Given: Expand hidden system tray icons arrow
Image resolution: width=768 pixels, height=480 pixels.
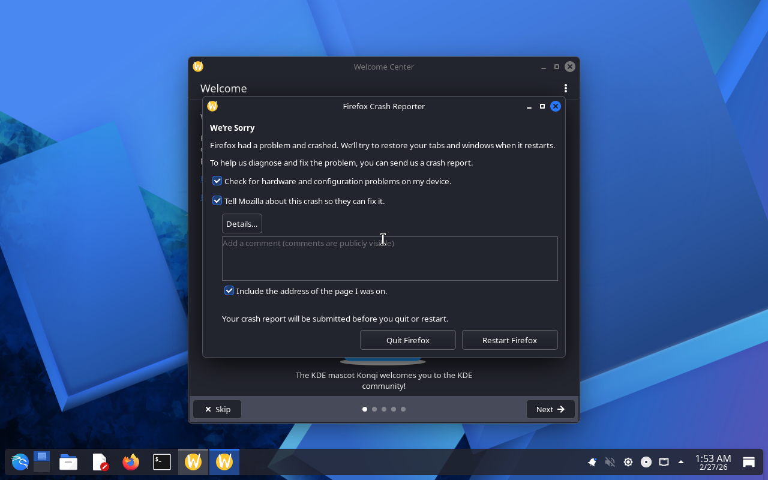Looking at the screenshot, I should 681,462.
